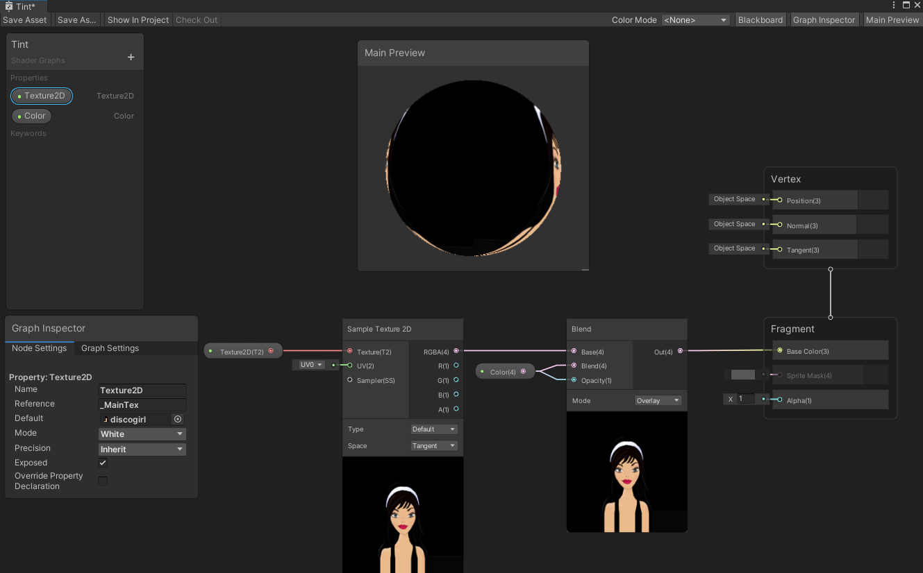
Task: Click the Base Color port on the Fragment node
Action: pos(779,350)
